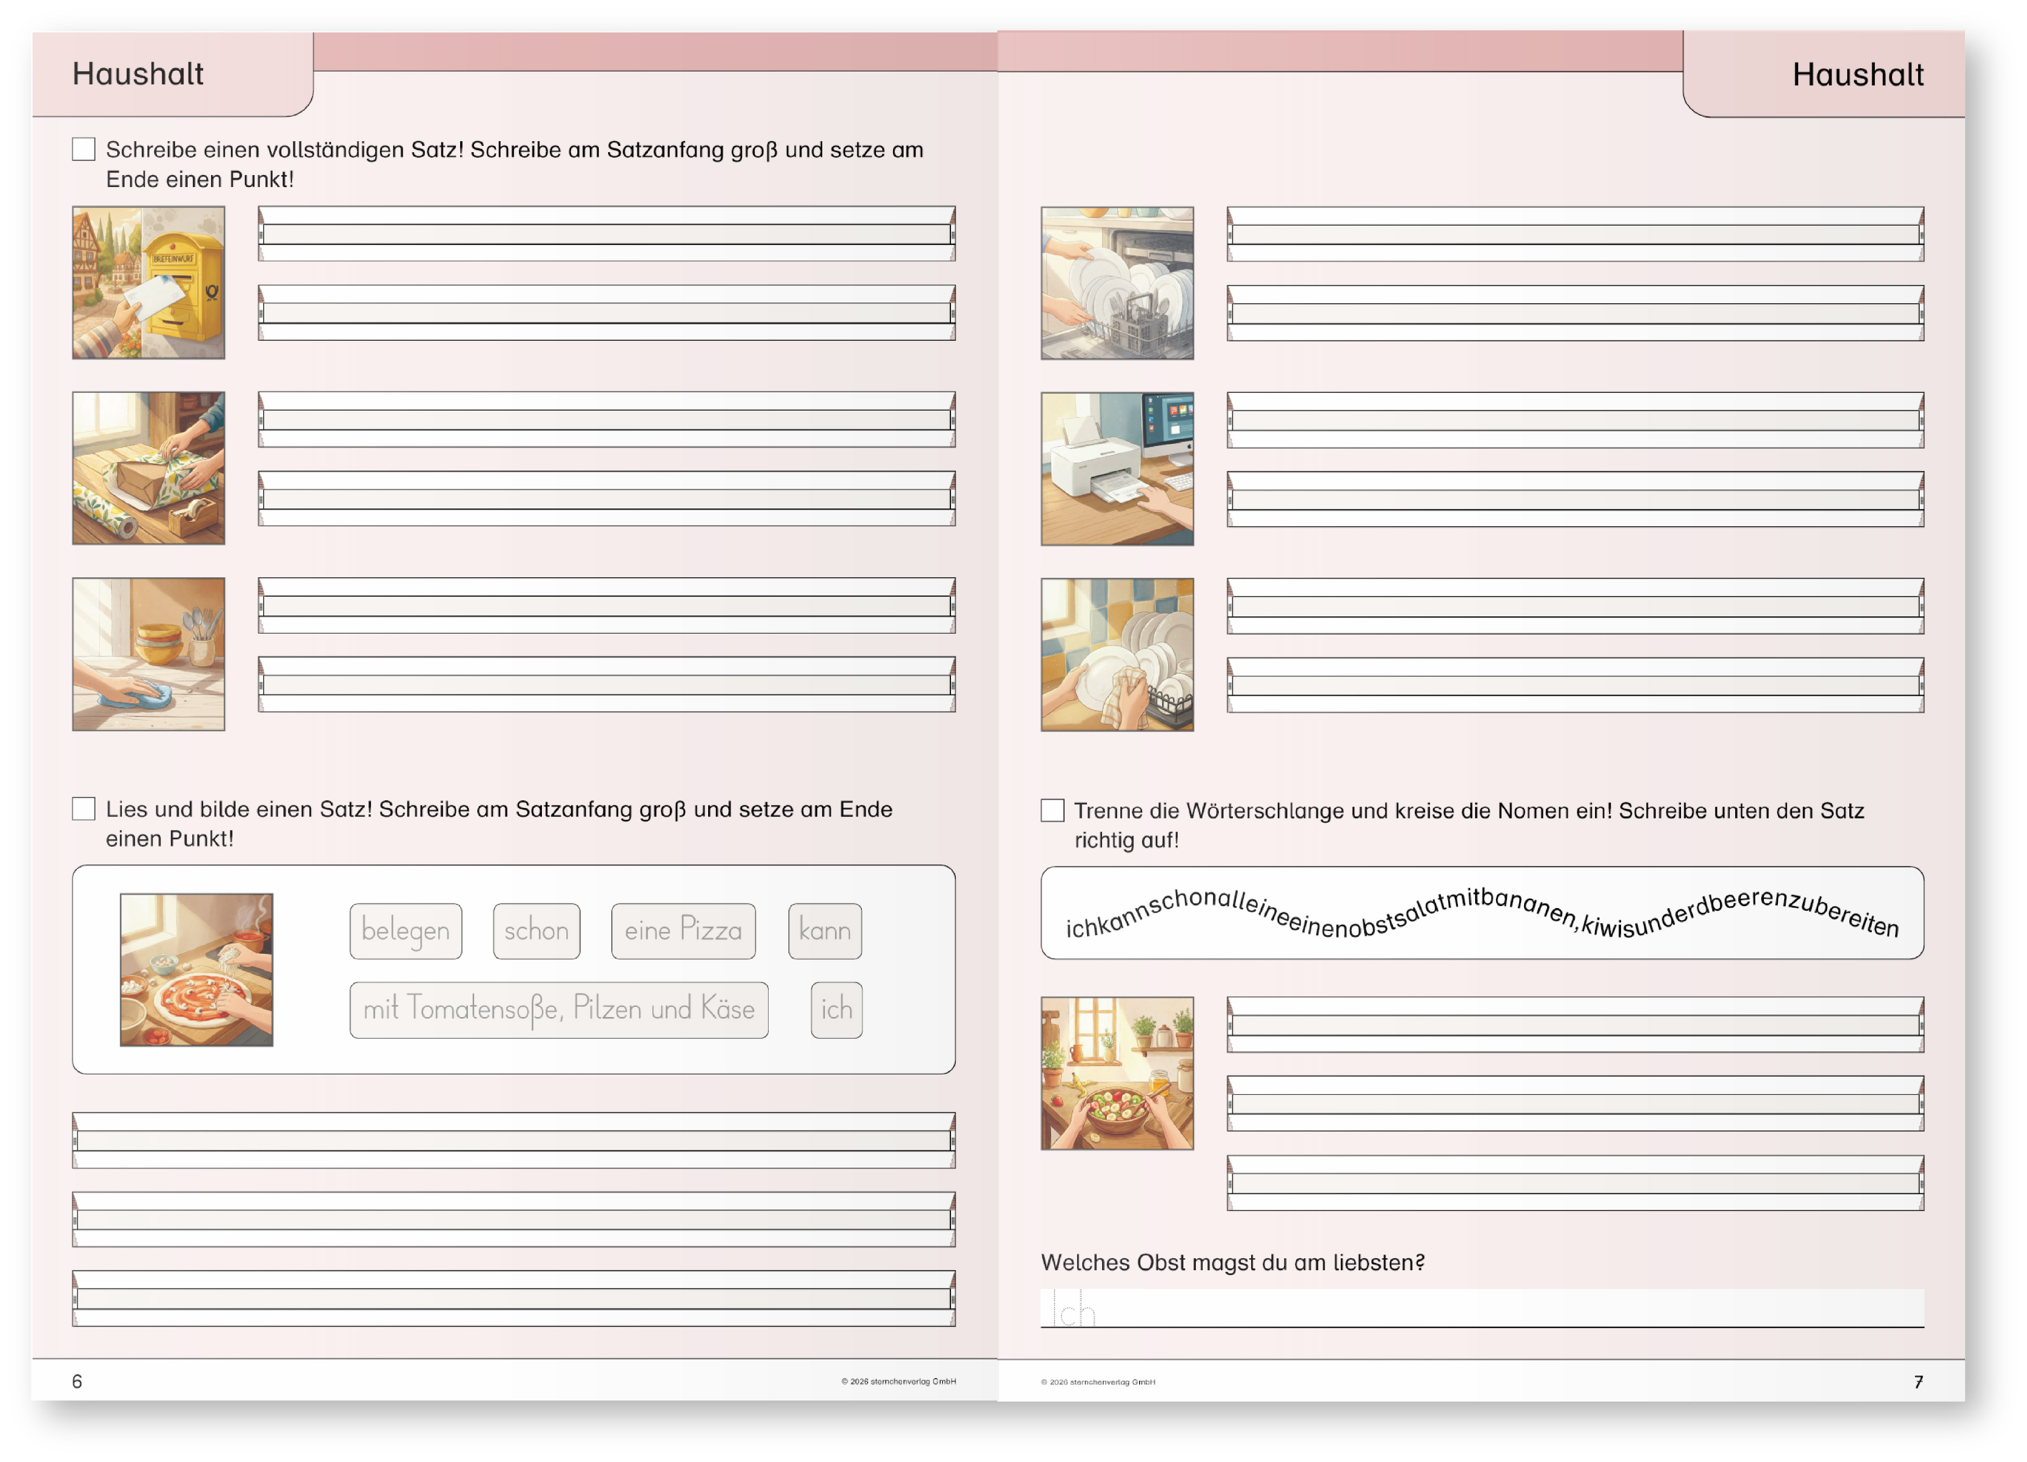Click the dishwasher loading picture

(x=1117, y=283)
